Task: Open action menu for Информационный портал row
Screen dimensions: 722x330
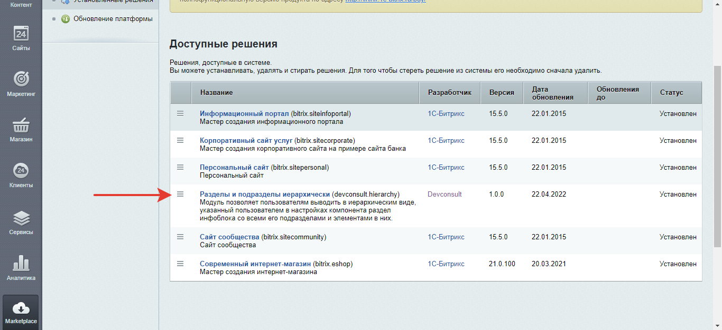Action: click(x=180, y=113)
